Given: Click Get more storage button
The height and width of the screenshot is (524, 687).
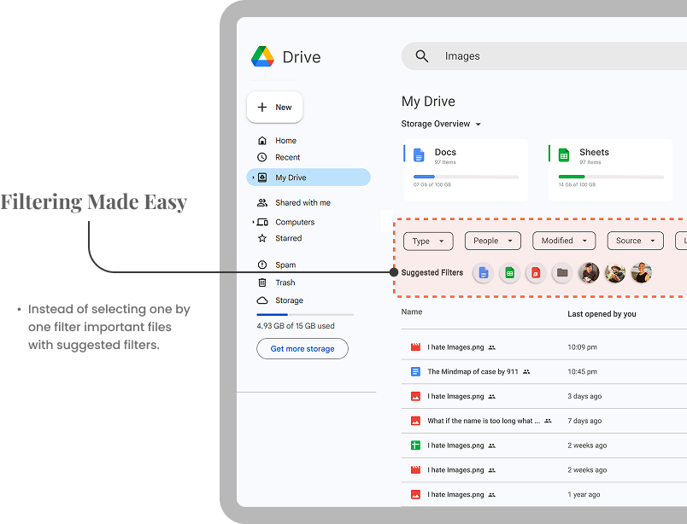Looking at the screenshot, I should 302,348.
